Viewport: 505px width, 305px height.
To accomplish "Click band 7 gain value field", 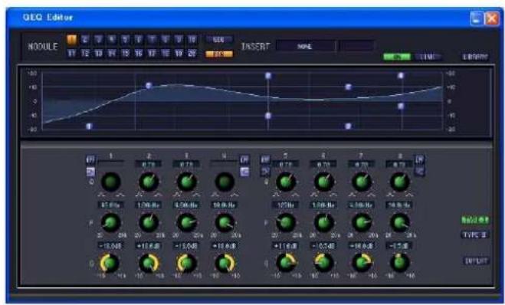I will [361, 246].
